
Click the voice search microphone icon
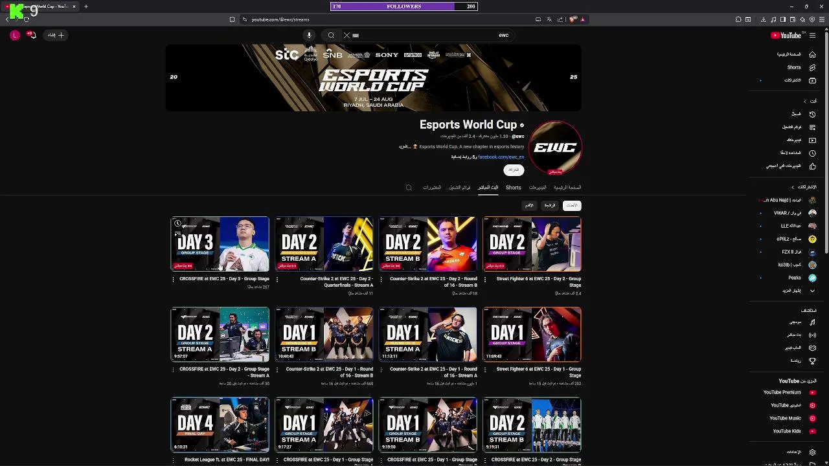coord(310,35)
